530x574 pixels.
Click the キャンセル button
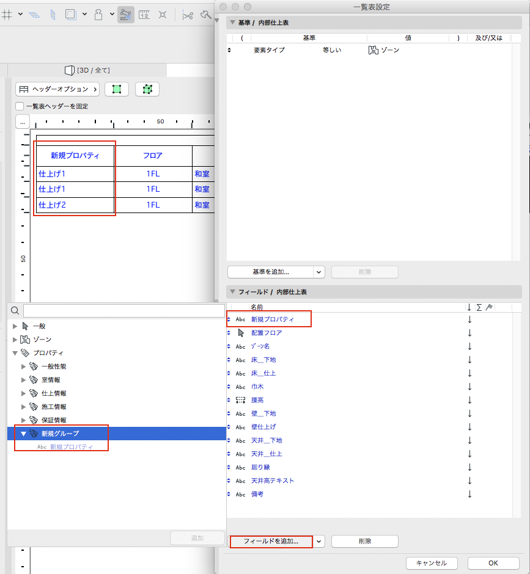(432, 563)
